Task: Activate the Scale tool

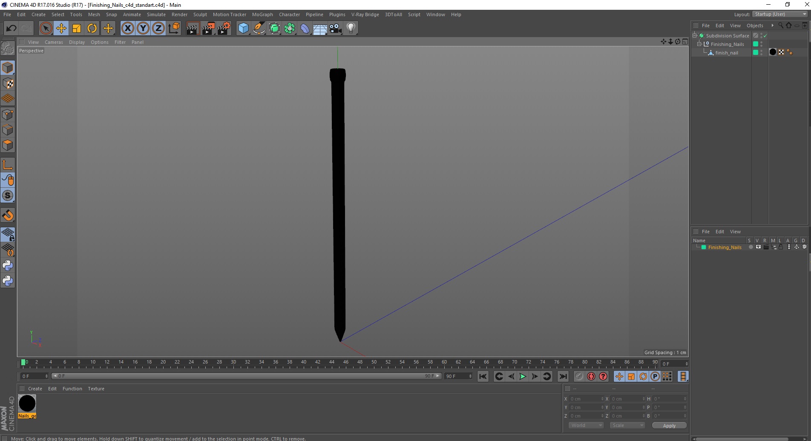Action: [x=77, y=29]
